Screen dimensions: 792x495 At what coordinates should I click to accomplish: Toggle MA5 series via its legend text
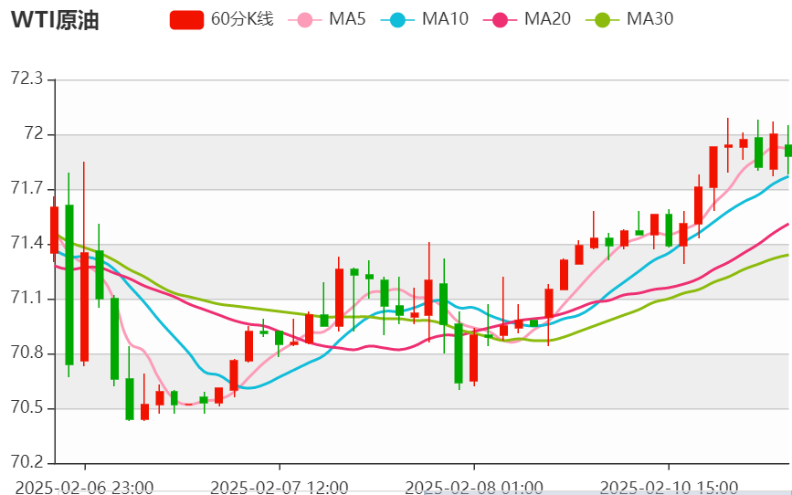tap(347, 19)
